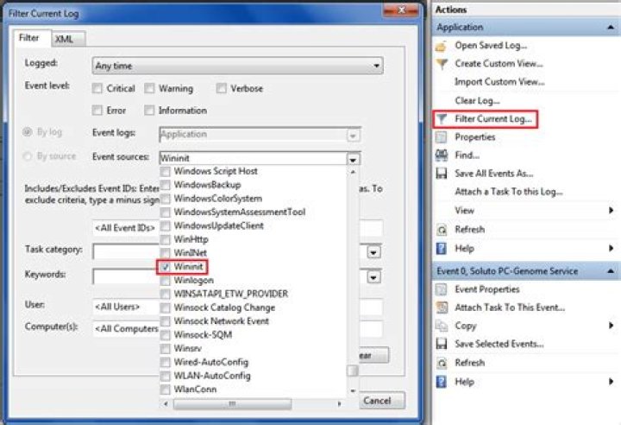Check the Verbose event level box

[222, 88]
